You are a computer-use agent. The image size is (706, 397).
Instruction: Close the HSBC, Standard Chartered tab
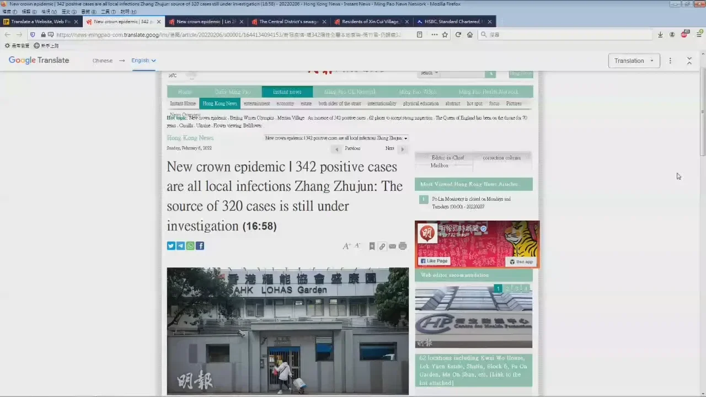[x=489, y=22]
